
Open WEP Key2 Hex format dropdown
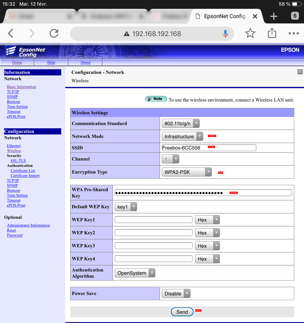tap(207, 233)
